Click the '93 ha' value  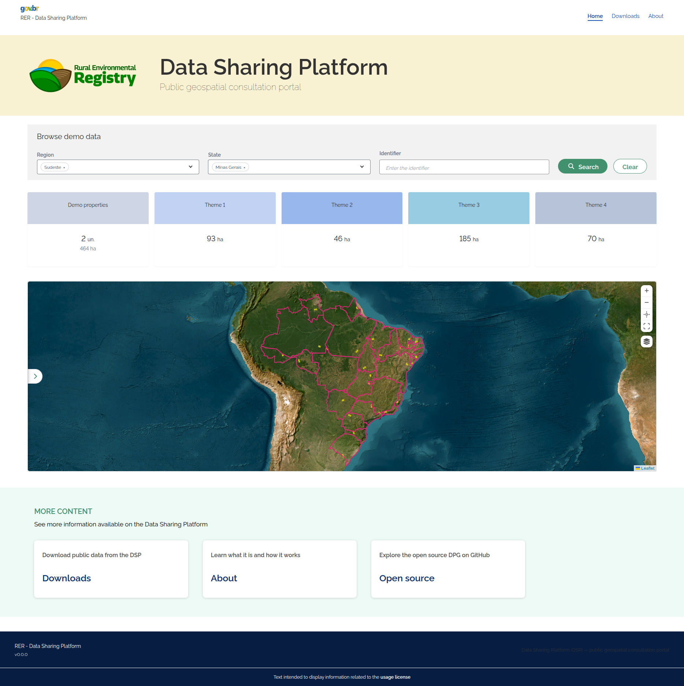click(x=215, y=239)
